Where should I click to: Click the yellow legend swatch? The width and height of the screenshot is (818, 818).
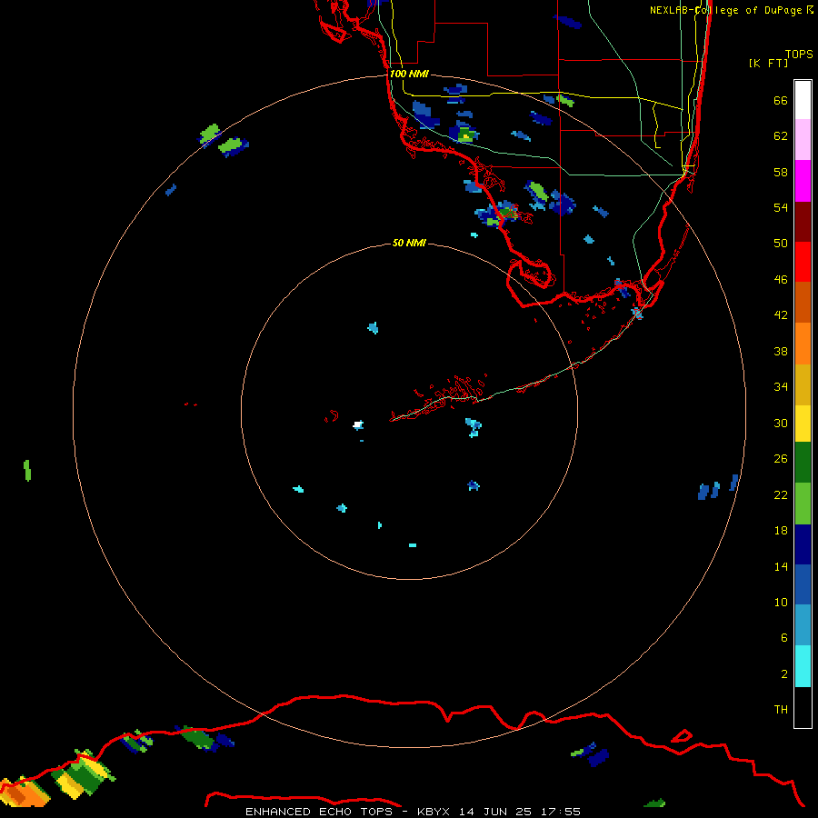pyautogui.click(x=803, y=424)
